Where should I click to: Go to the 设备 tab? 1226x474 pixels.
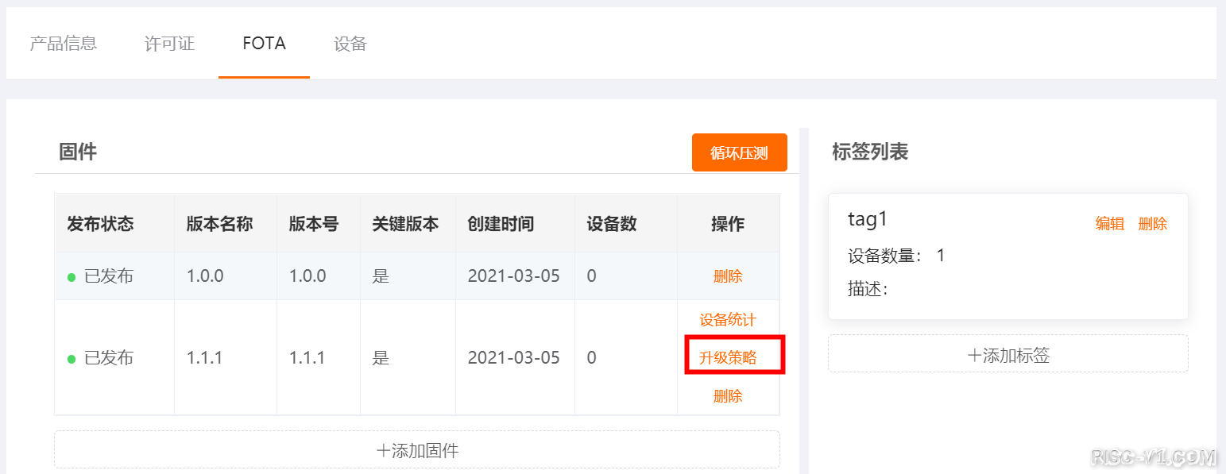350,44
